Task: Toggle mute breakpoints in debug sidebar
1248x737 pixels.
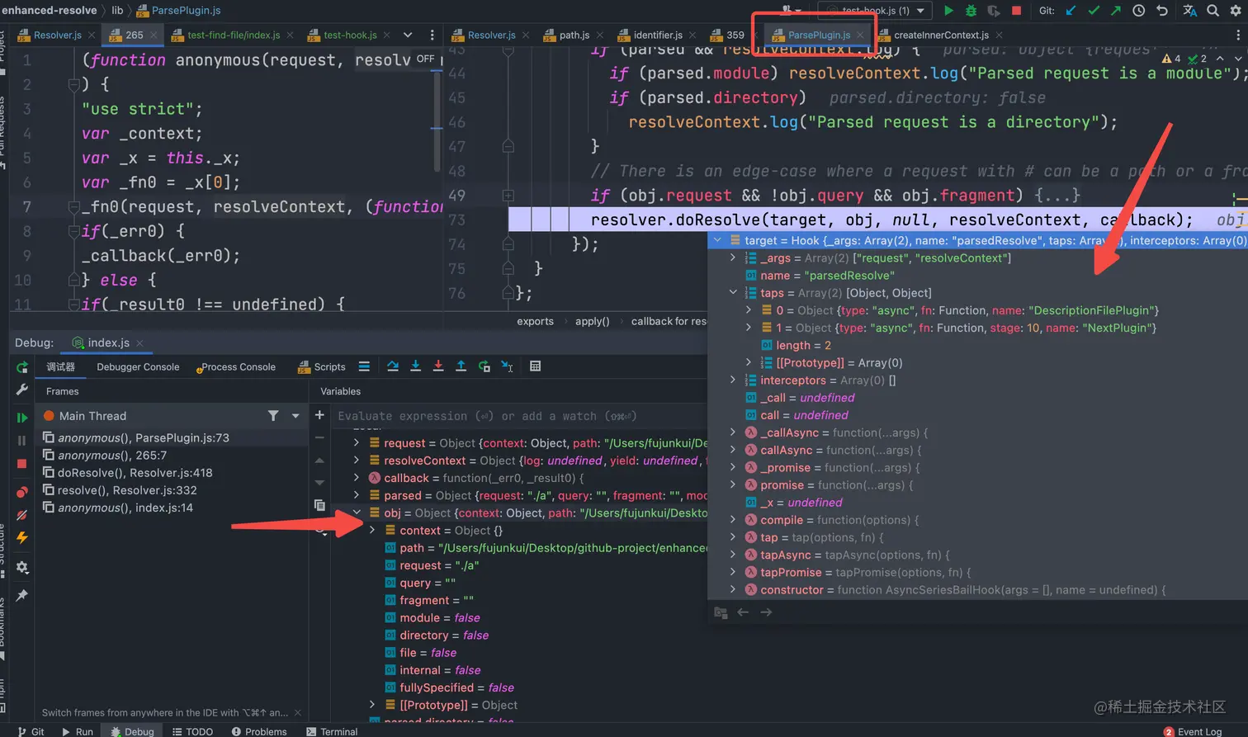Action: [22, 515]
